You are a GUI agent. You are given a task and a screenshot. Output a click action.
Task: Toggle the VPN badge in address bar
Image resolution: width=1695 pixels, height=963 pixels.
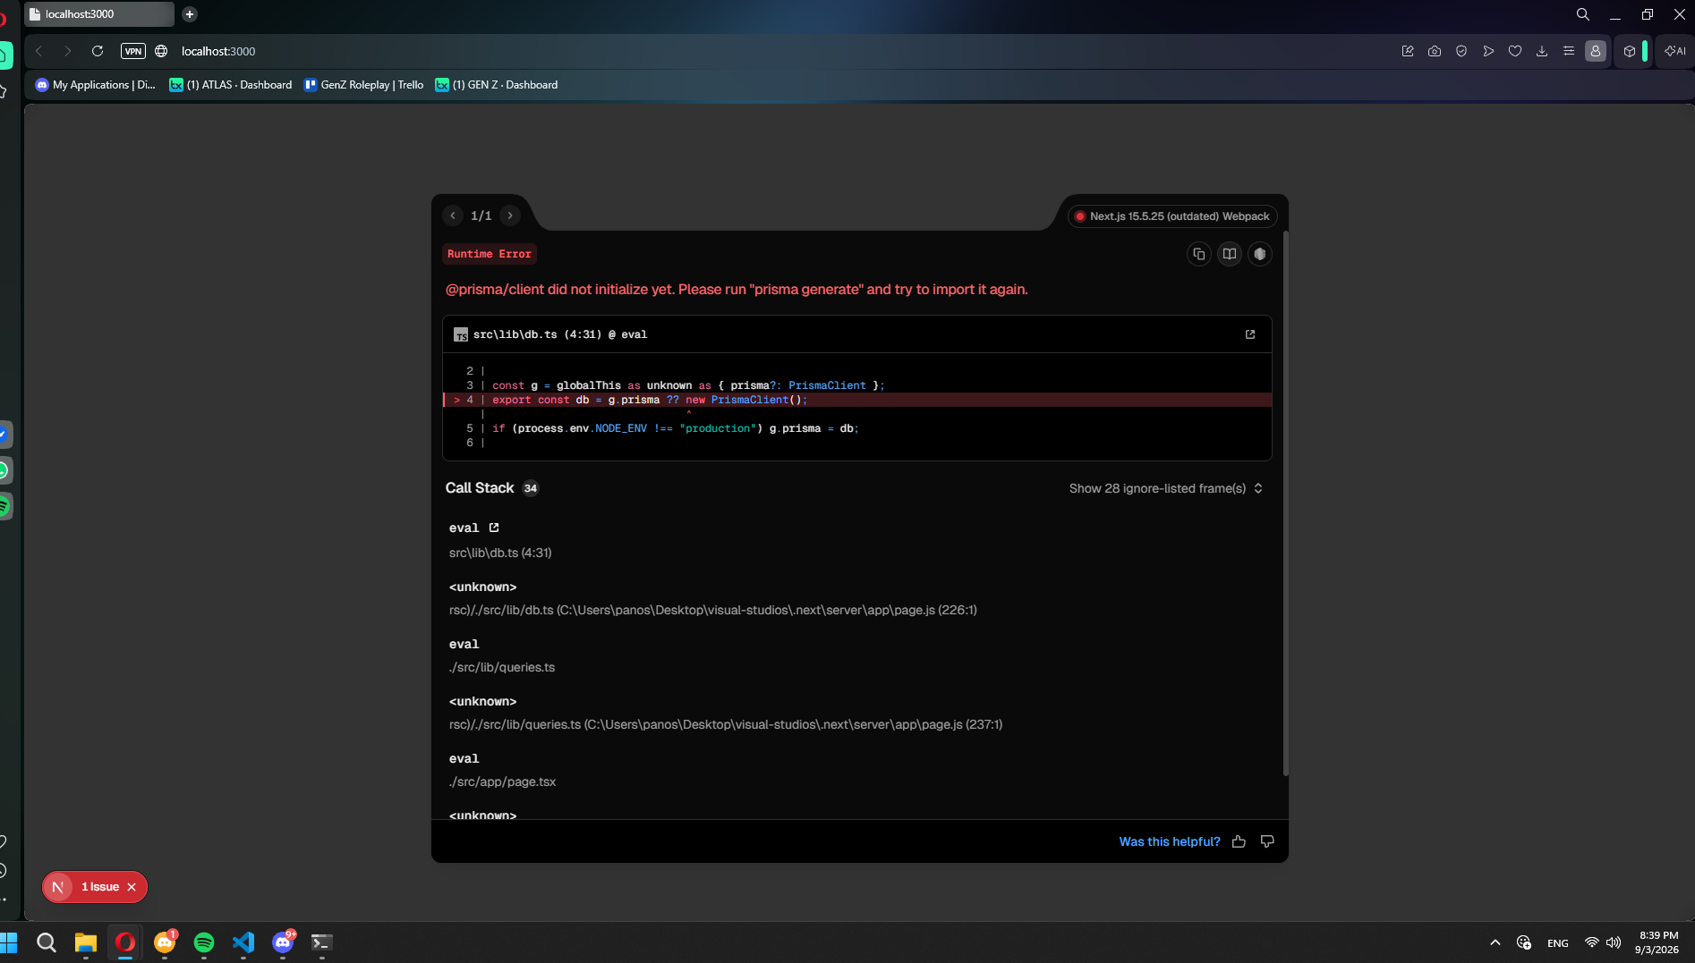click(x=133, y=51)
